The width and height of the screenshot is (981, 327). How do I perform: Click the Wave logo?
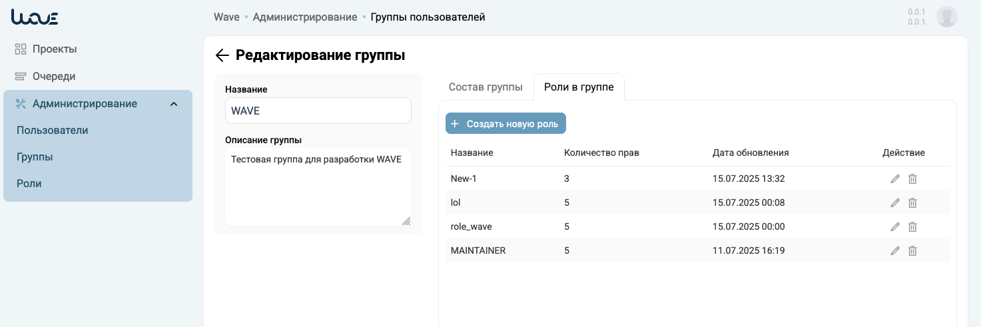pyautogui.click(x=35, y=17)
